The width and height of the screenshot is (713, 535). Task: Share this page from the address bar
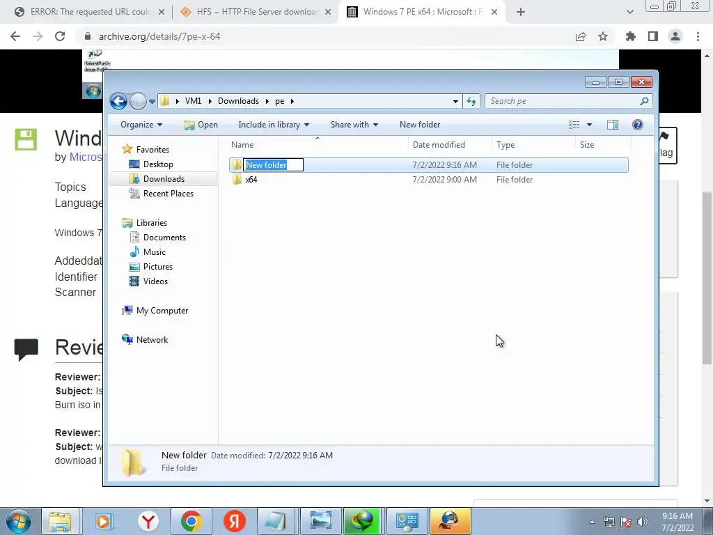pyautogui.click(x=581, y=36)
